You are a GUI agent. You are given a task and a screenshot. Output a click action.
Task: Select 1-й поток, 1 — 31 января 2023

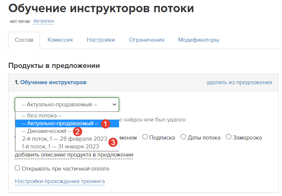pyautogui.click(x=67, y=147)
